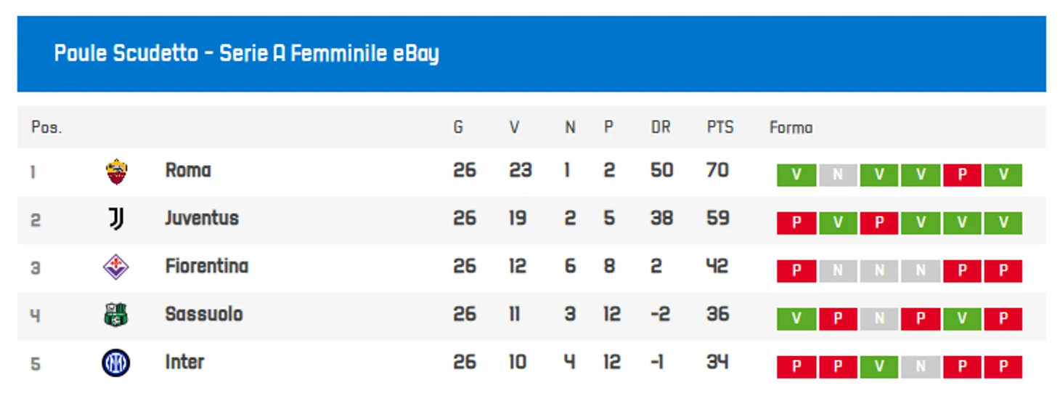Click the Forma column header
The height and width of the screenshot is (412, 1060).
tap(791, 128)
